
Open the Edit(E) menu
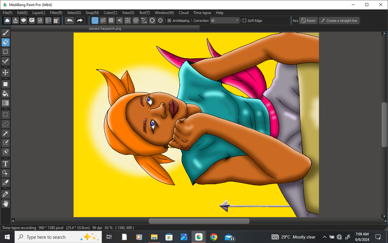(x=22, y=13)
